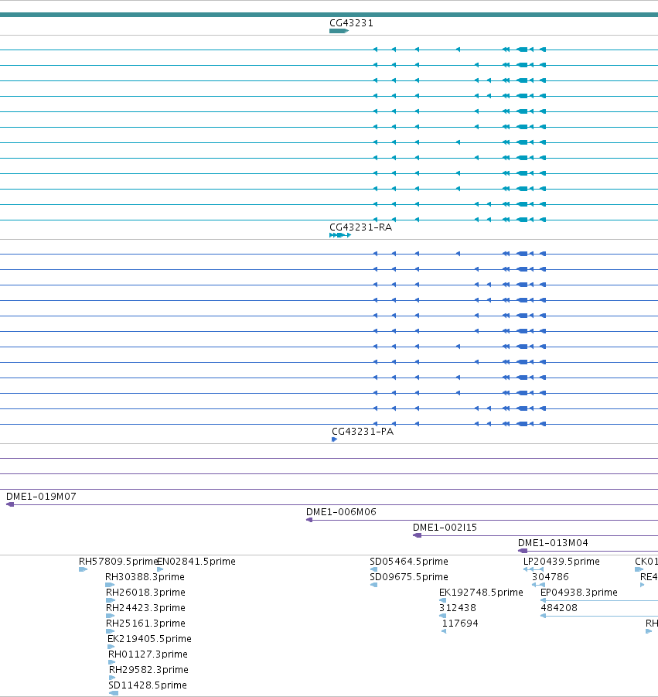The image size is (658, 697).
Task: Select the purple arrowhead of DME1-019M07
Action: 10,504
